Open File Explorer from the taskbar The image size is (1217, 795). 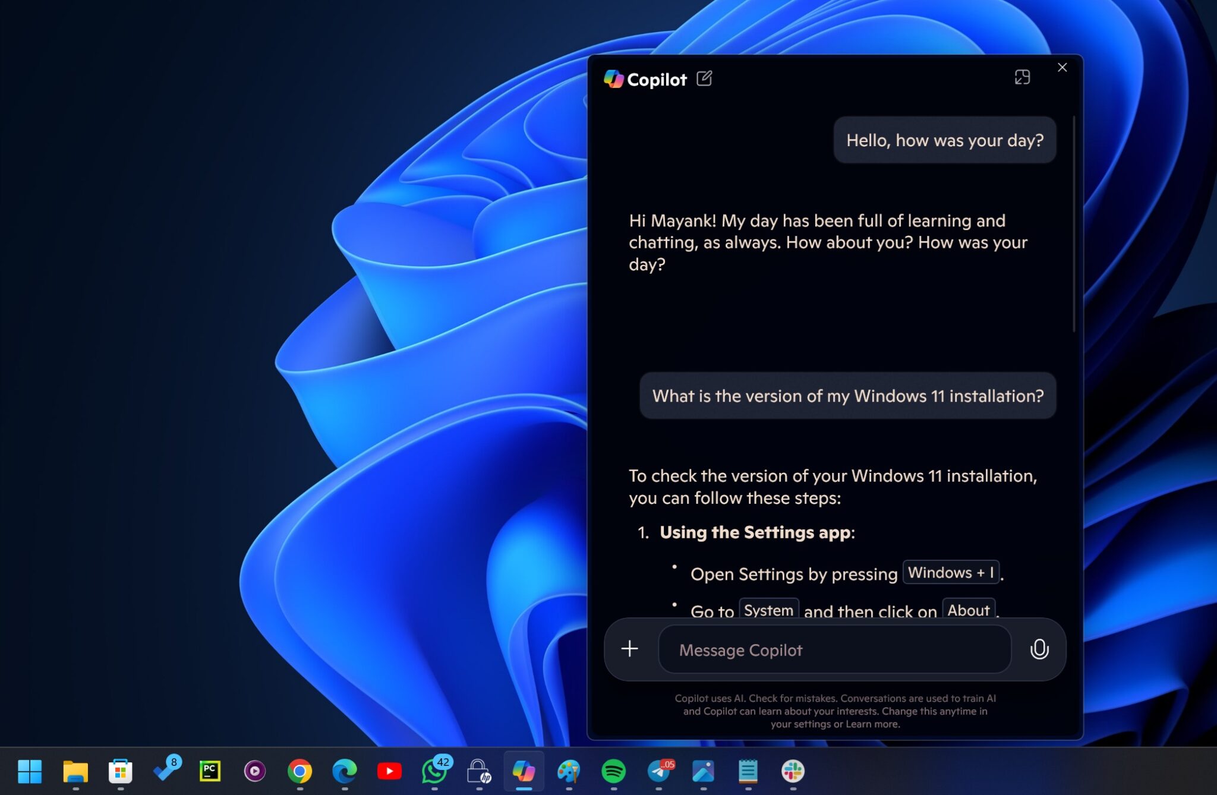pyautogui.click(x=75, y=771)
